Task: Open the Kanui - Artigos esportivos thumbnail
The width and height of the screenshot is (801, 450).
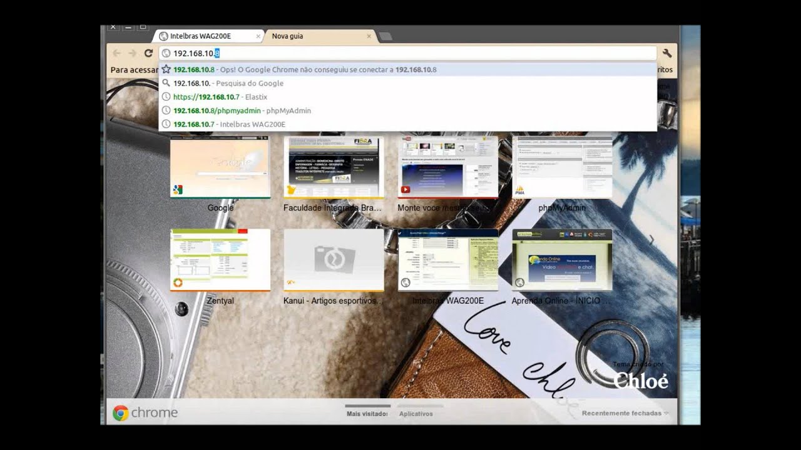Action: (334, 260)
